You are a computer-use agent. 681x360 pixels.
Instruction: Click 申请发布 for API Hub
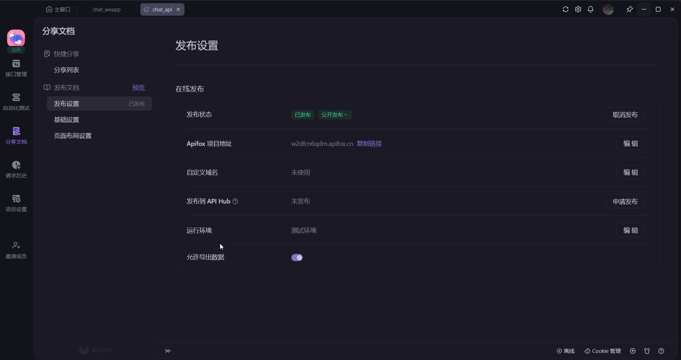tap(624, 202)
